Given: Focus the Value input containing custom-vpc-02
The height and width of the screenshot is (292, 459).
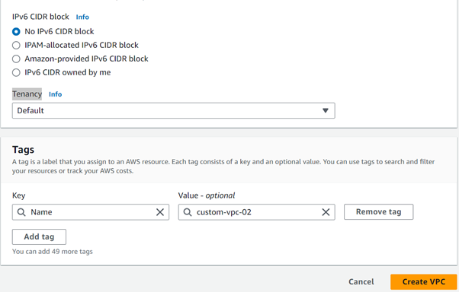Looking at the screenshot, I should 256,212.
